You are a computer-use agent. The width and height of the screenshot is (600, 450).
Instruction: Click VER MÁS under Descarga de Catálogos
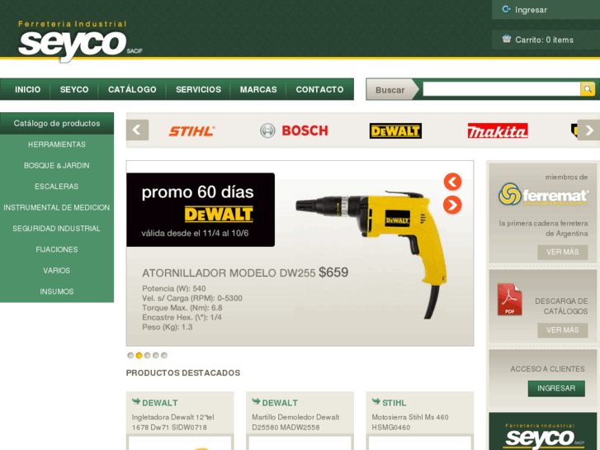pos(563,330)
